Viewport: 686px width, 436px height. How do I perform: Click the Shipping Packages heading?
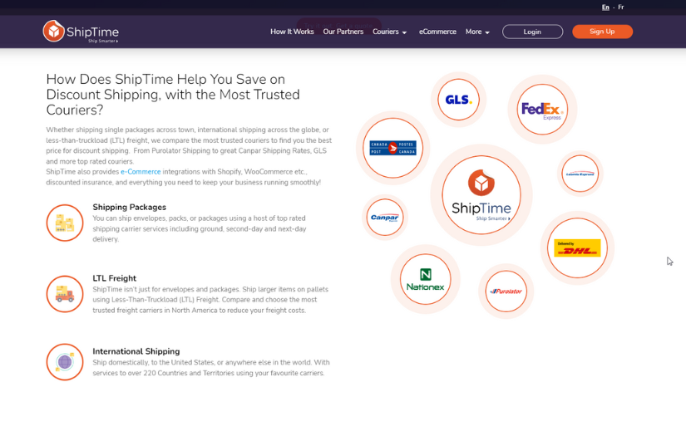(x=129, y=207)
